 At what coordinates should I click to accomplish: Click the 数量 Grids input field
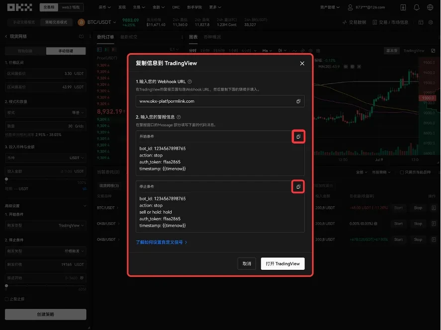coord(46,126)
